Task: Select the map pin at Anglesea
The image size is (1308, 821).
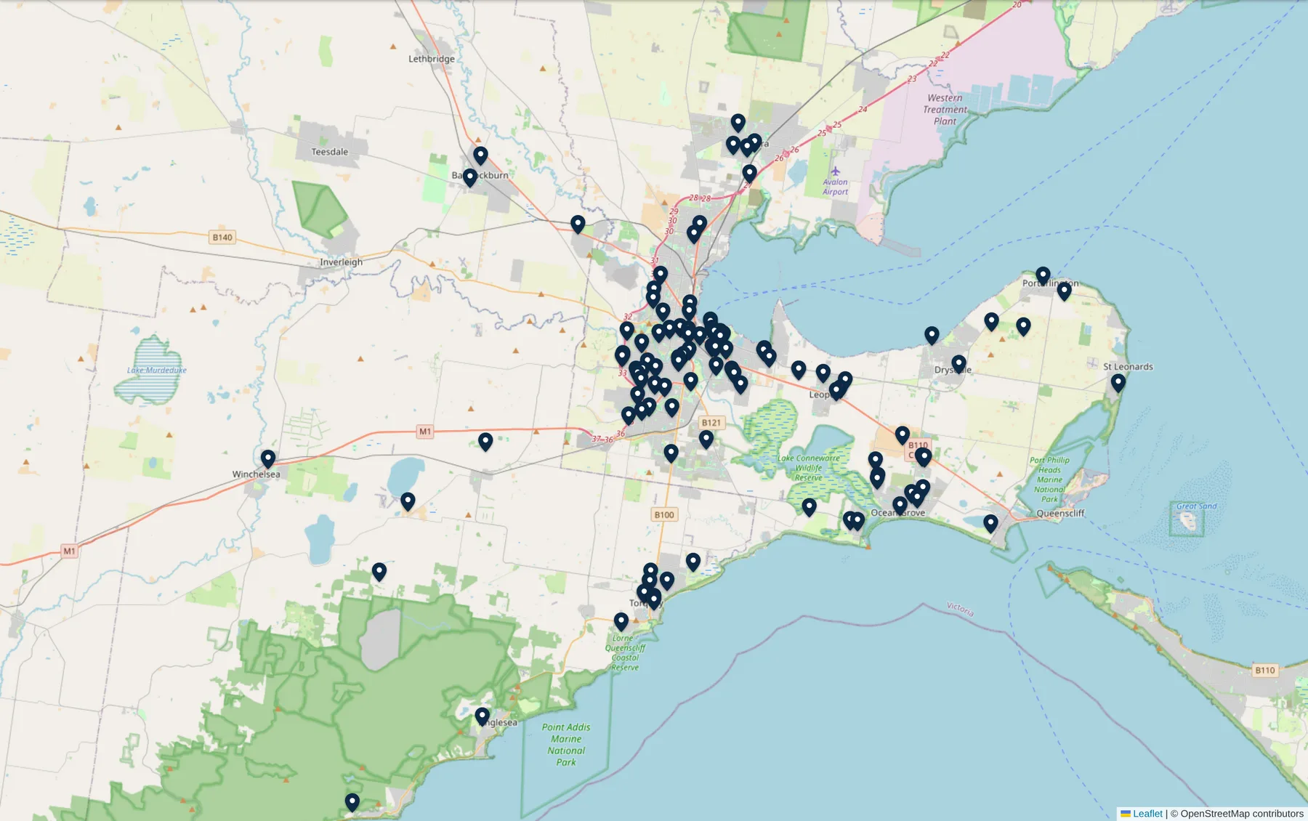Action: 482,717
